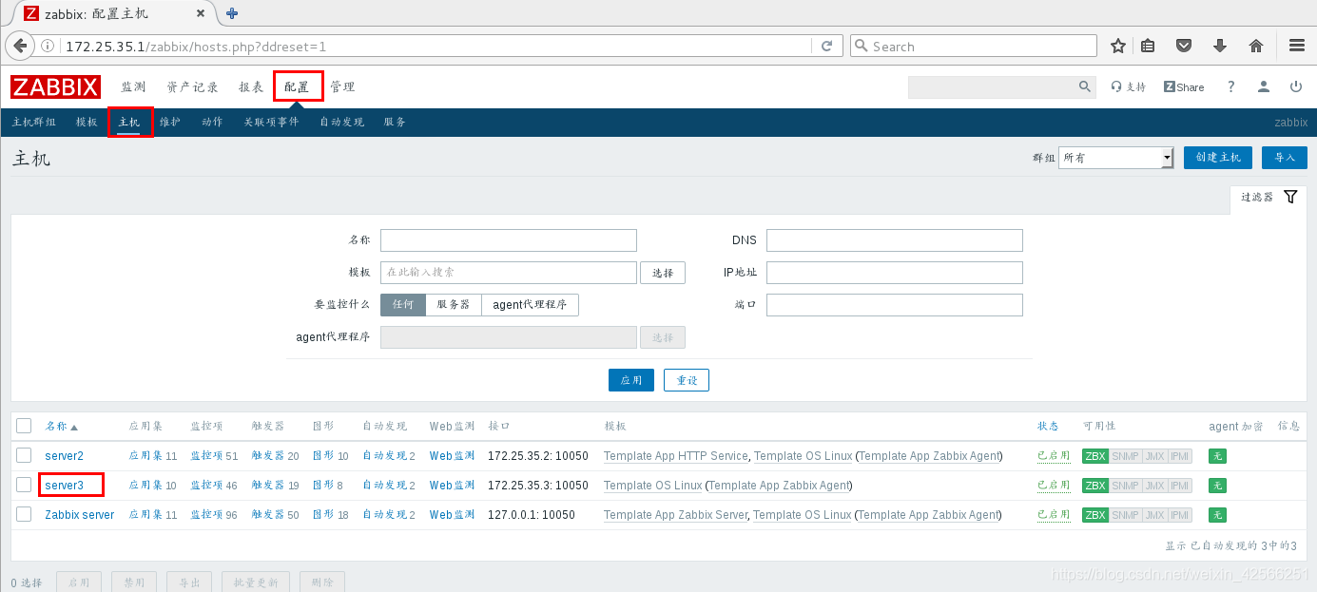Screen dimensions: 1317x592
Task: Click the site information icon in address bar
Action: [x=48, y=46]
